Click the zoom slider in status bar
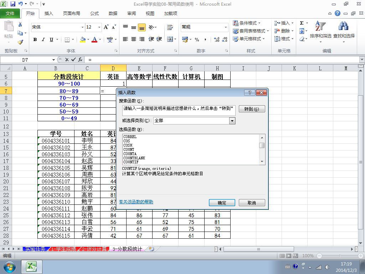The height and width of the screenshot is (274, 365). click(340, 255)
